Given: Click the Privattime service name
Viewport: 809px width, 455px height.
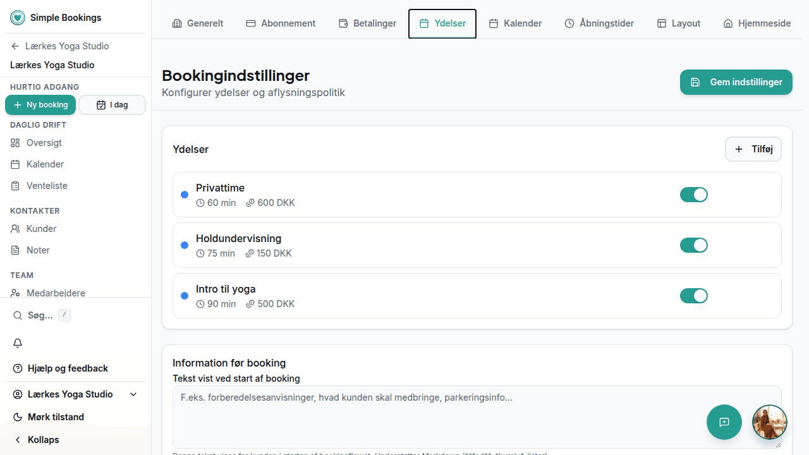Looking at the screenshot, I should (220, 188).
